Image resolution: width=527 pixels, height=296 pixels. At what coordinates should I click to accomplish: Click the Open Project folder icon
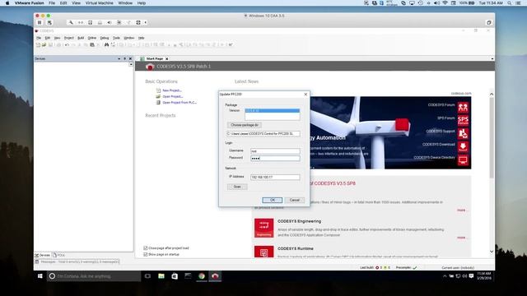point(158,96)
